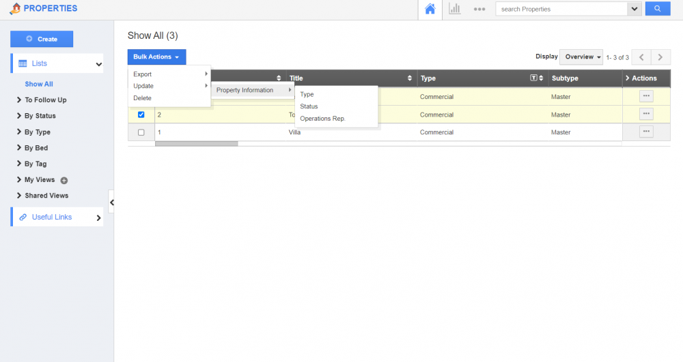Viewport: 683px width, 362px height.
Task: Open the Show All list link
Action: 39,84
